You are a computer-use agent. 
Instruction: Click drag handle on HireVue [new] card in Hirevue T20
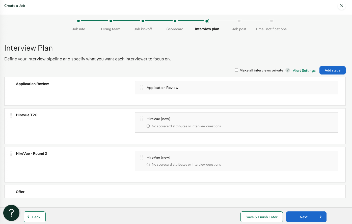(x=142, y=119)
